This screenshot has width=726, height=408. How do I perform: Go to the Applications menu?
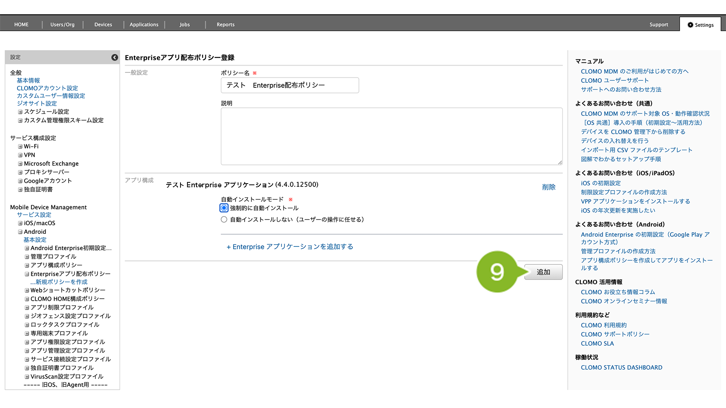[x=144, y=25]
